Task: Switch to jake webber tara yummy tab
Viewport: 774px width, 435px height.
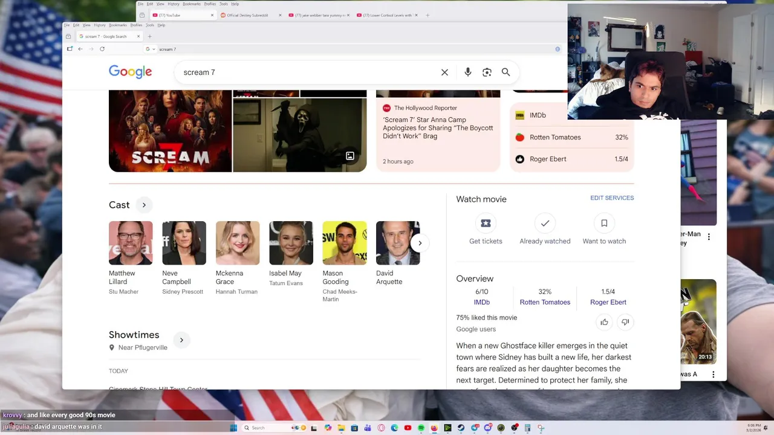Action: pos(319,15)
